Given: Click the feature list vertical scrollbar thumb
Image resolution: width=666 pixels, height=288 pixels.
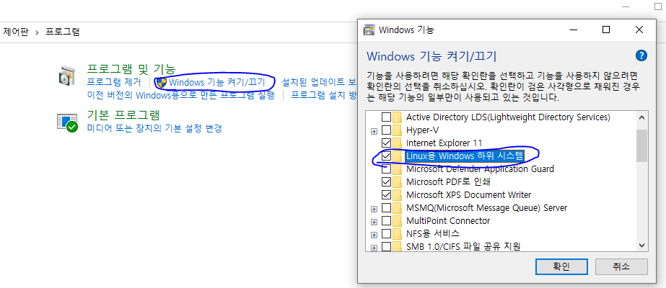Looking at the screenshot, I should click(x=641, y=145).
